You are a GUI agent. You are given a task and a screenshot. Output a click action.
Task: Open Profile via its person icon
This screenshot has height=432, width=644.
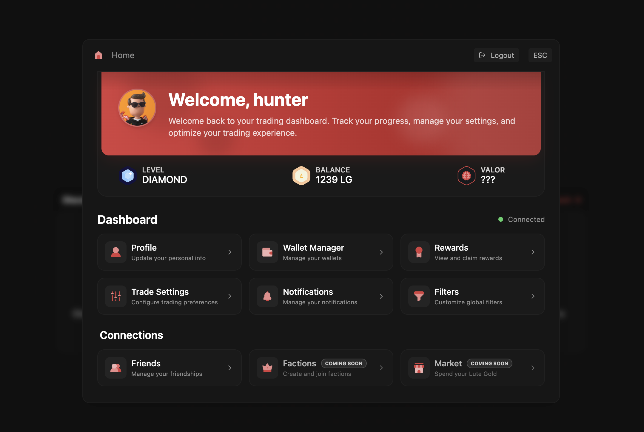[116, 252]
